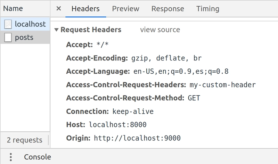Screen dimensions: 278x164
Task: Switch to the Headers tab
Action: pyautogui.click(x=85, y=9)
